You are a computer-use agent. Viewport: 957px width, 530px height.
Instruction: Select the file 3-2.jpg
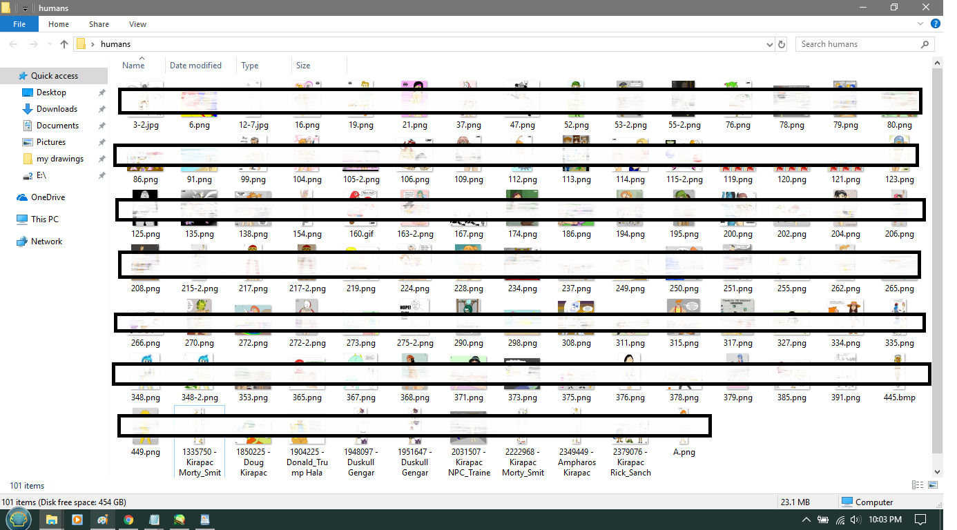click(146, 106)
